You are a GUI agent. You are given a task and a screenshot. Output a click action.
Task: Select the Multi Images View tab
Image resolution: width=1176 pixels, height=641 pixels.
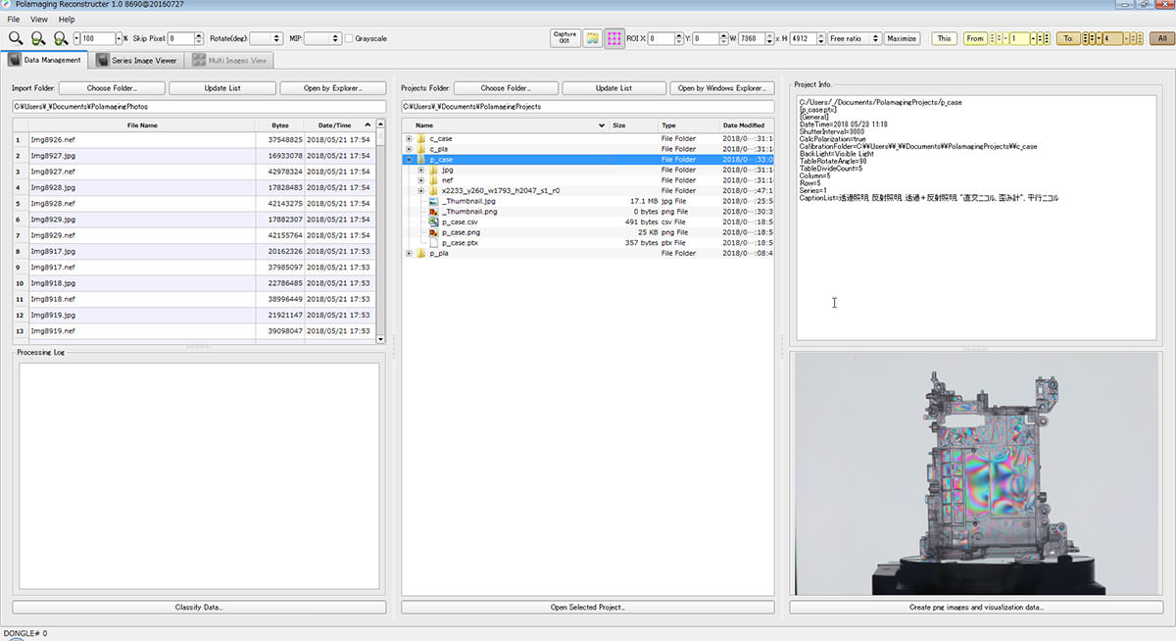[229, 60]
